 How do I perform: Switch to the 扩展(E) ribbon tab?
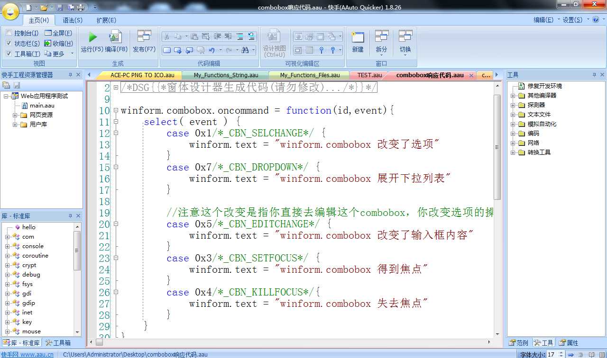point(106,20)
